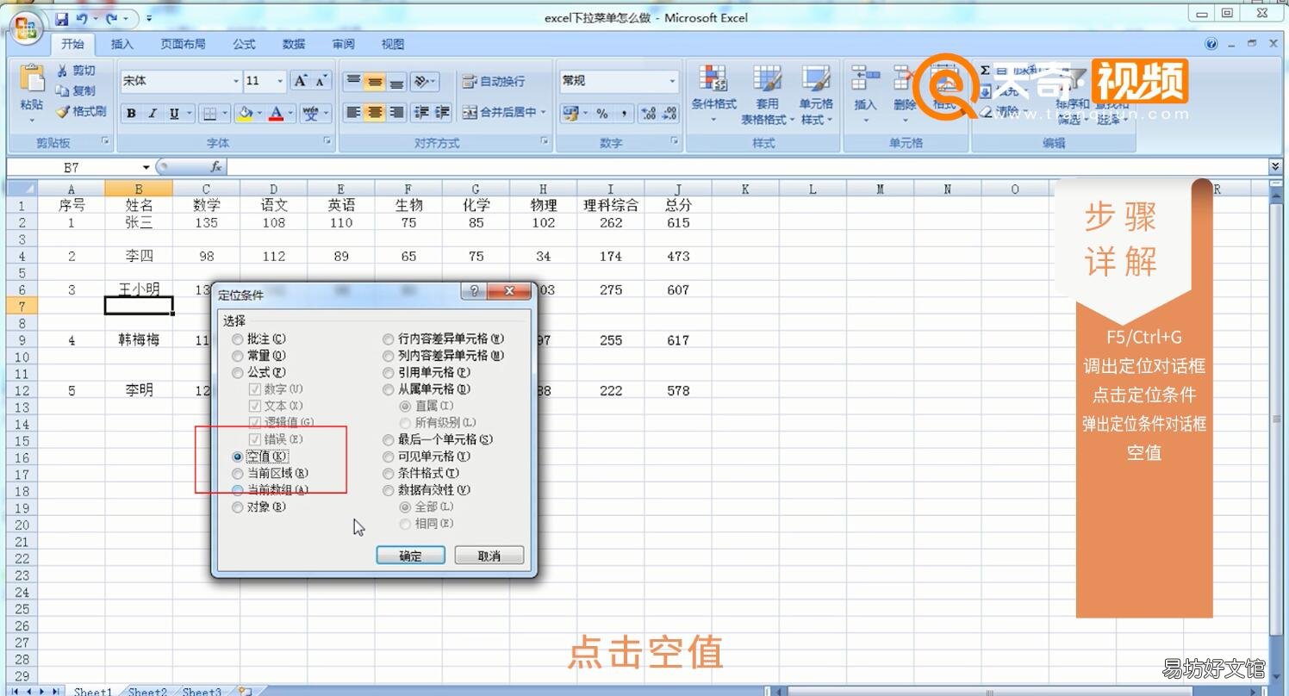This screenshot has height=696, width=1289.
Task: Open the 常规 number format dropdown
Action: [x=672, y=81]
